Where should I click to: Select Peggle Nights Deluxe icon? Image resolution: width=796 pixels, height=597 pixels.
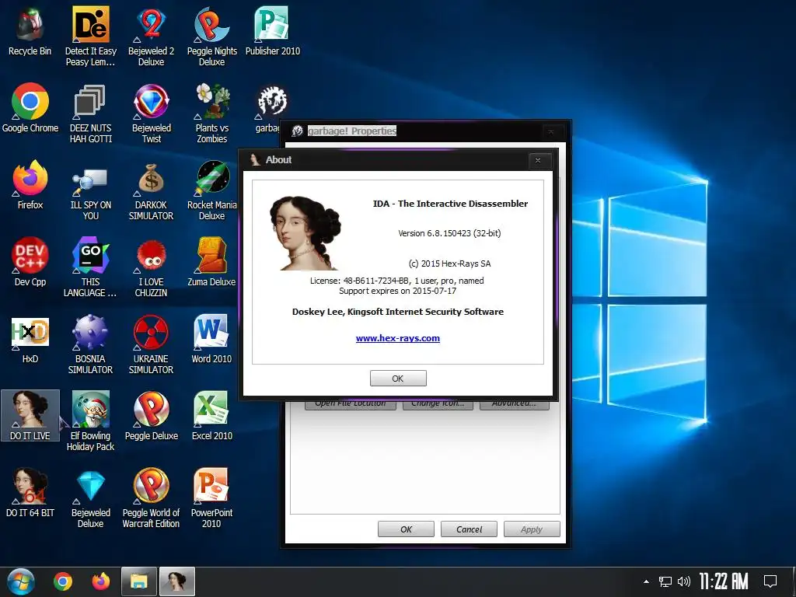211,37
